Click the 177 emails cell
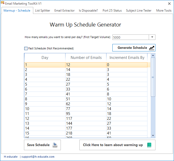The height and width of the screenshot is (161, 174). (x=86, y=128)
